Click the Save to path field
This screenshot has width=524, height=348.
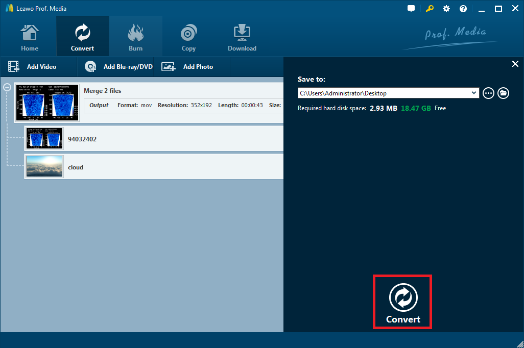(383, 93)
